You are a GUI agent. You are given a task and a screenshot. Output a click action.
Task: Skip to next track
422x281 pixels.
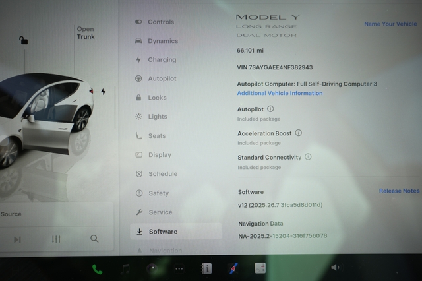point(17,239)
